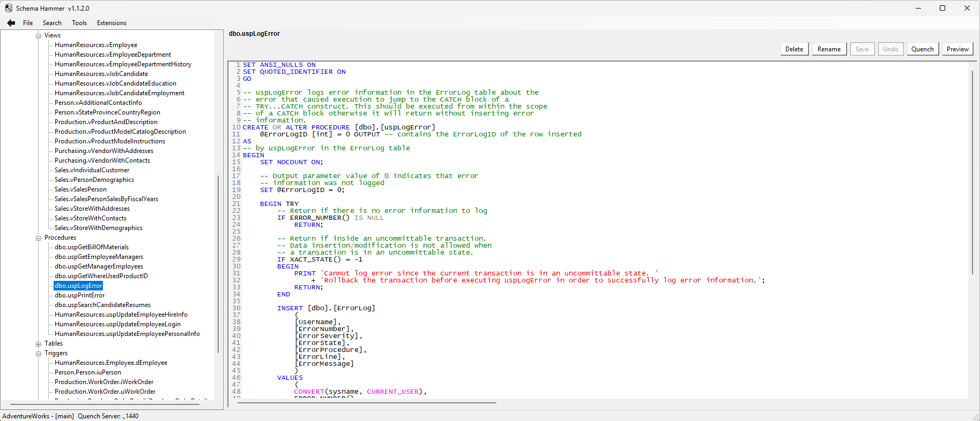The height and width of the screenshot is (421, 980).
Task: Click the tree panel horizontal scrollbar
Action: 105,404
